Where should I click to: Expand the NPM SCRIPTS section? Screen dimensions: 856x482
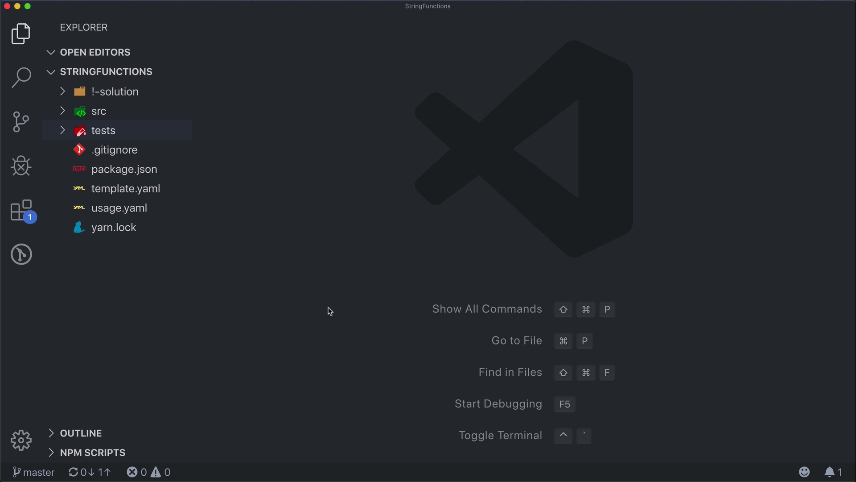[92, 453]
